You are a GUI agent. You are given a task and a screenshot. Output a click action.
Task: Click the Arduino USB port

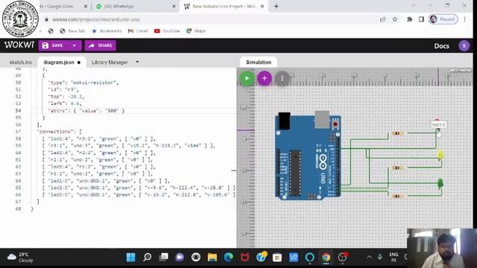(322, 119)
